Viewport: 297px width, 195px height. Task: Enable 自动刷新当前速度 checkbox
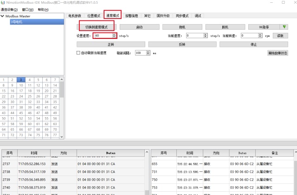pos(78,53)
